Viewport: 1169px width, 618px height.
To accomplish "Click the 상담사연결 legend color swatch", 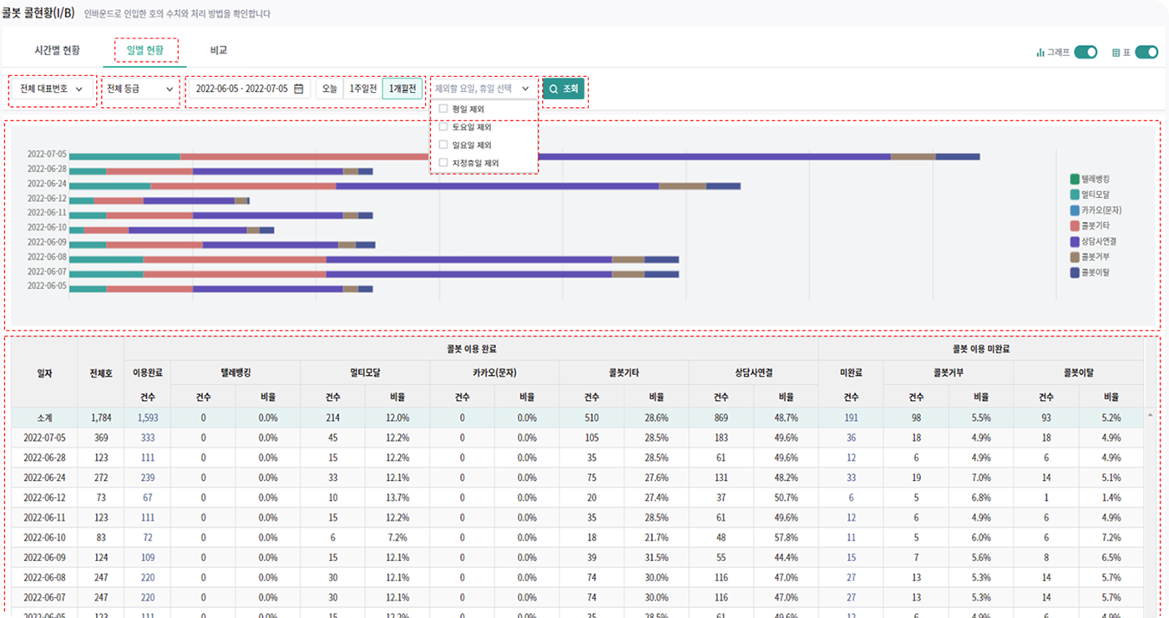I will click(1075, 241).
